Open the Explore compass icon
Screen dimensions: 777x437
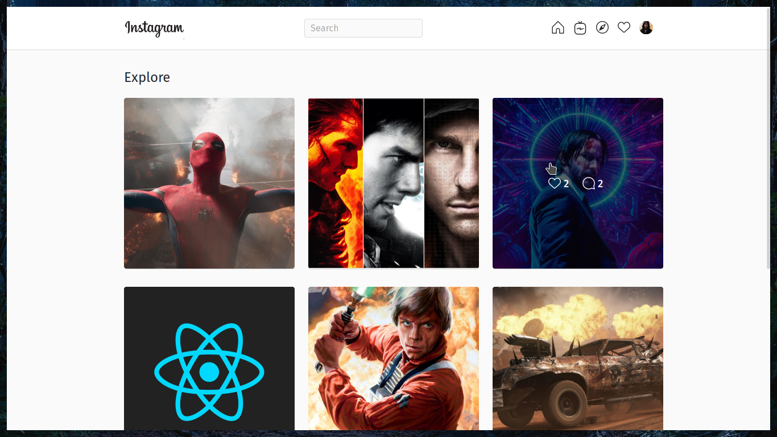coord(602,27)
